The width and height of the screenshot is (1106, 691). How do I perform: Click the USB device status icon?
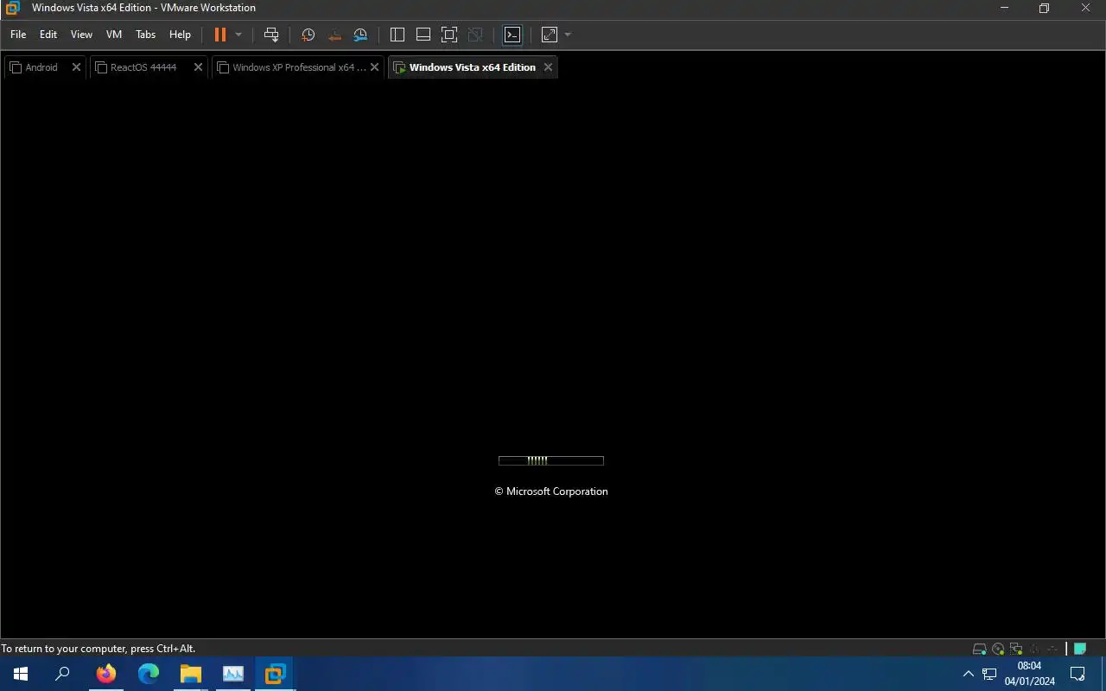tap(1052, 649)
